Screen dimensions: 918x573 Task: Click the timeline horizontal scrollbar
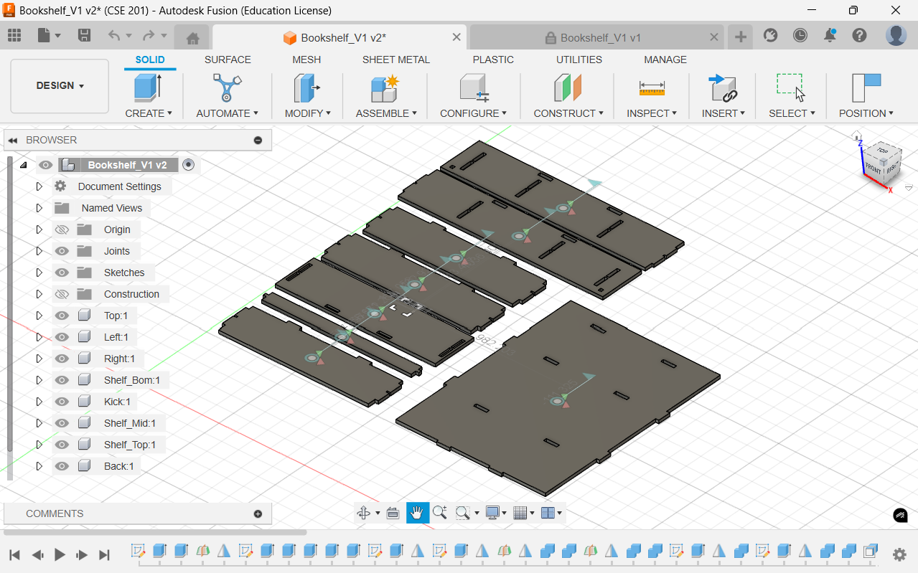(x=155, y=532)
